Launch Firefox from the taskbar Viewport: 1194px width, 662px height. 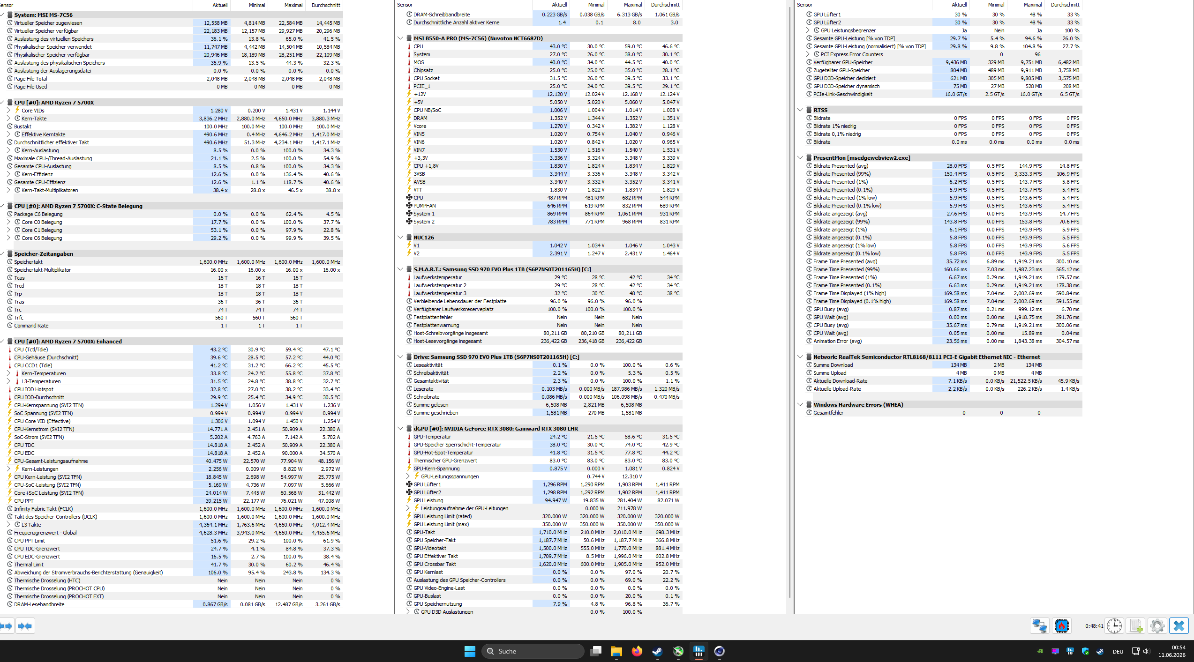637,651
